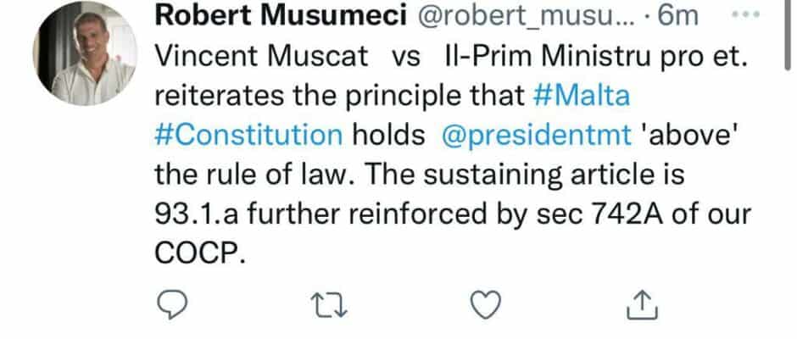
Task: Reply to Robert Musumeci's tweet
Action: [172, 304]
